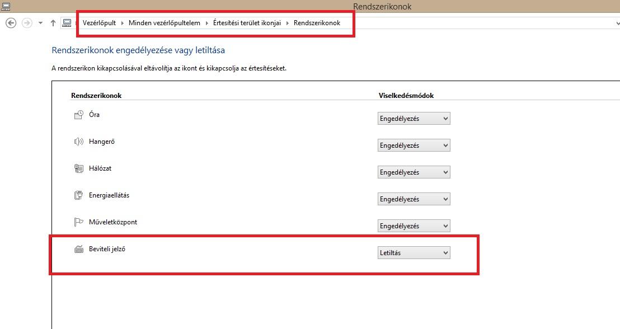The width and height of the screenshot is (620, 329).
Task: Click the Műveletközpont label
Action: pyautogui.click(x=113, y=222)
